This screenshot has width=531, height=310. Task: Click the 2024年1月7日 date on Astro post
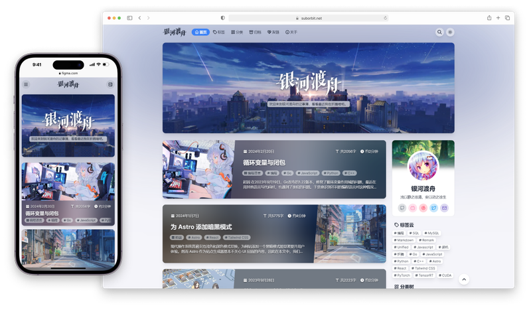[185, 216]
